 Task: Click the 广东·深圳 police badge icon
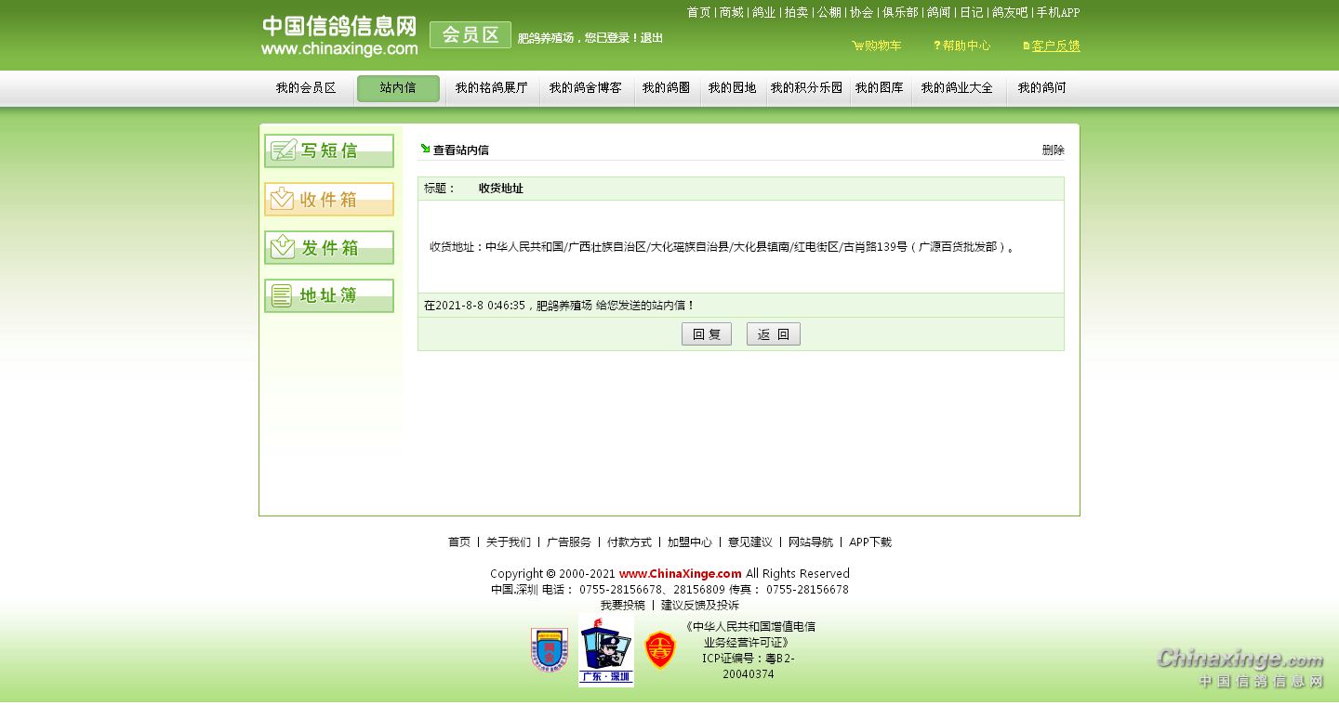[605, 651]
